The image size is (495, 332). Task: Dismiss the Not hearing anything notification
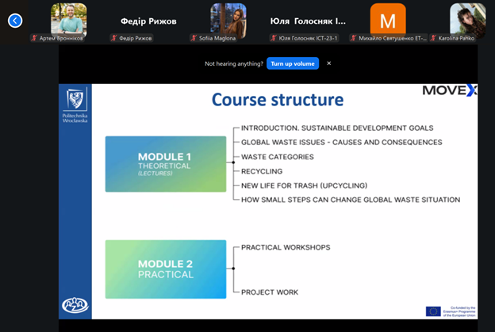point(329,63)
